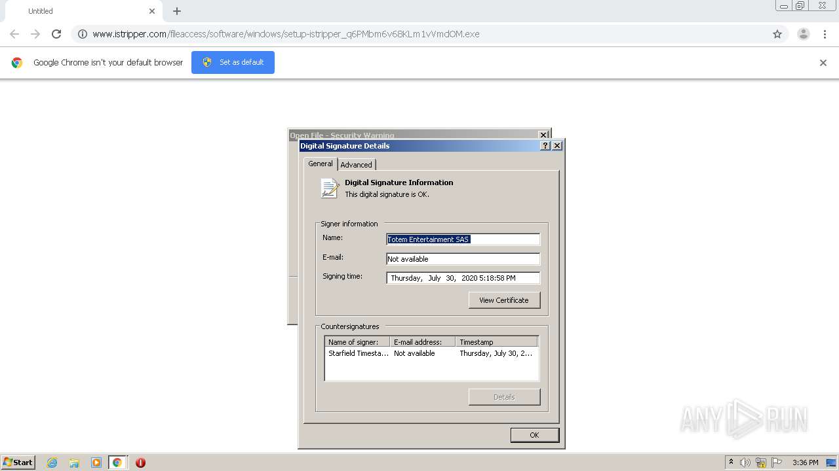Open the Chrome profile avatar
The width and height of the screenshot is (839, 471).
(804, 34)
